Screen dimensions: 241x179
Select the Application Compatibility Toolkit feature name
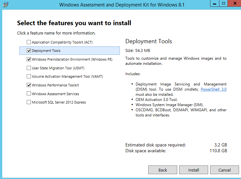pyautogui.click(x=62, y=42)
